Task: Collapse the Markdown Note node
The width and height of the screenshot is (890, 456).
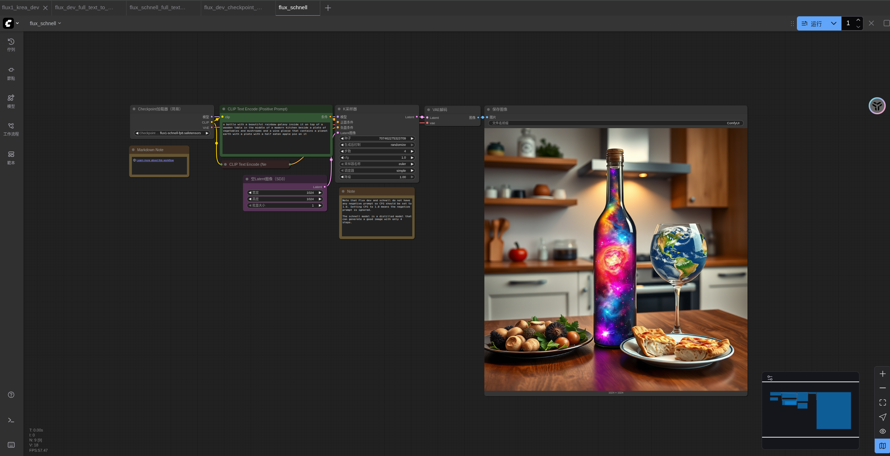Action: click(x=133, y=150)
